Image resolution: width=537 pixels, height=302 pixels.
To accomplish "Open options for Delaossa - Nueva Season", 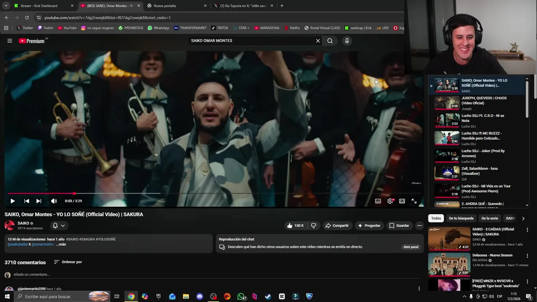I will [x=527, y=256].
